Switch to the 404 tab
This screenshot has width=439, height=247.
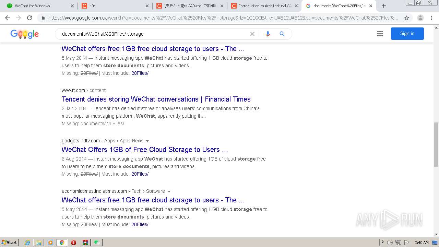pos(115,6)
